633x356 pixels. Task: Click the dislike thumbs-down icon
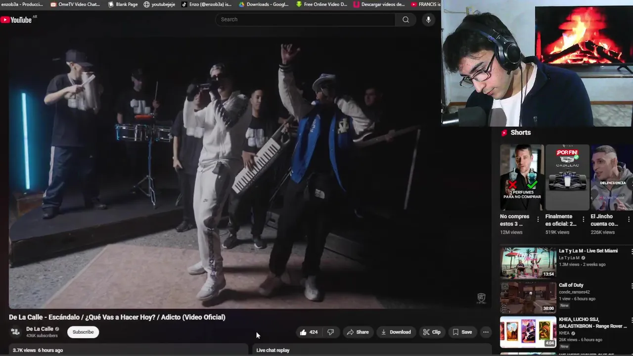coord(331,332)
